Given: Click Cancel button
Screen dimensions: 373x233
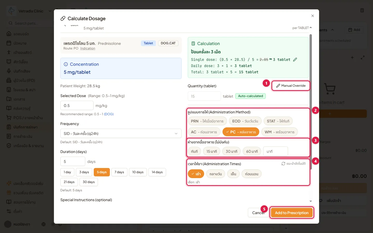Looking at the screenshot, I should pos(258,213).
